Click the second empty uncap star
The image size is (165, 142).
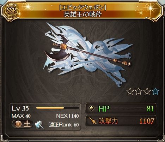139,91
